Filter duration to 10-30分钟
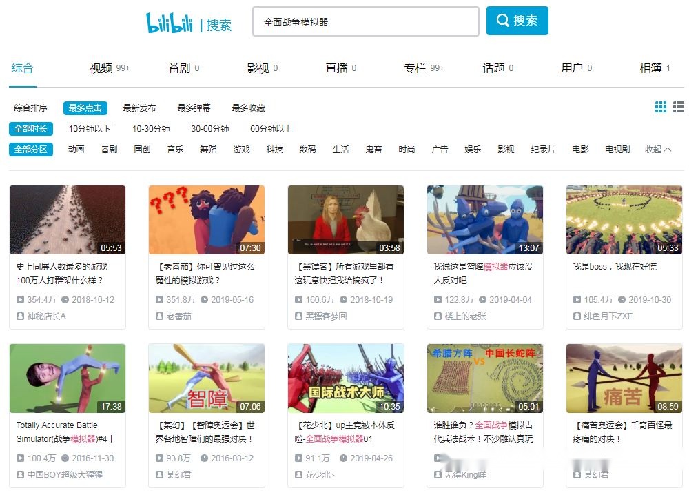Screen dimensions: 698x495 tap(151, 129)
